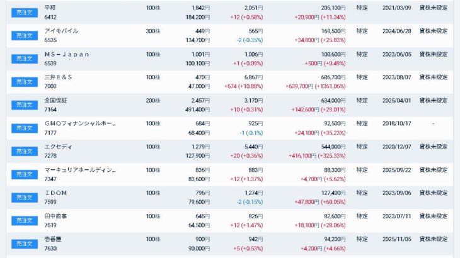460x258 pixels.
Task: Select the IDOM stock name
Action: coord(56,193)
